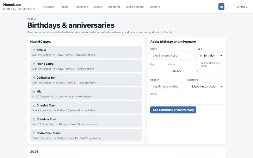Click the cake icon next to Mia
The height and width of the screenshot is (158, 253).
[34, 92]
